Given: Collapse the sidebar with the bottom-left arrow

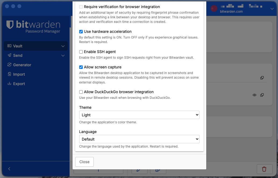Looking at the screenshot, I should tap(9, 169).
